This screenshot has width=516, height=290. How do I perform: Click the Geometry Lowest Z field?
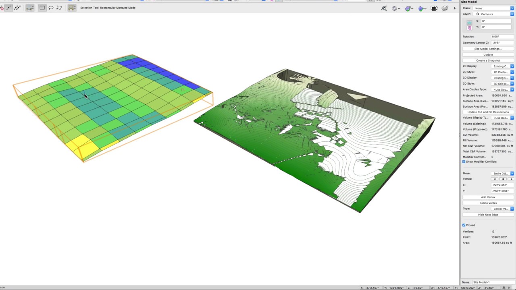coord(502,43)
